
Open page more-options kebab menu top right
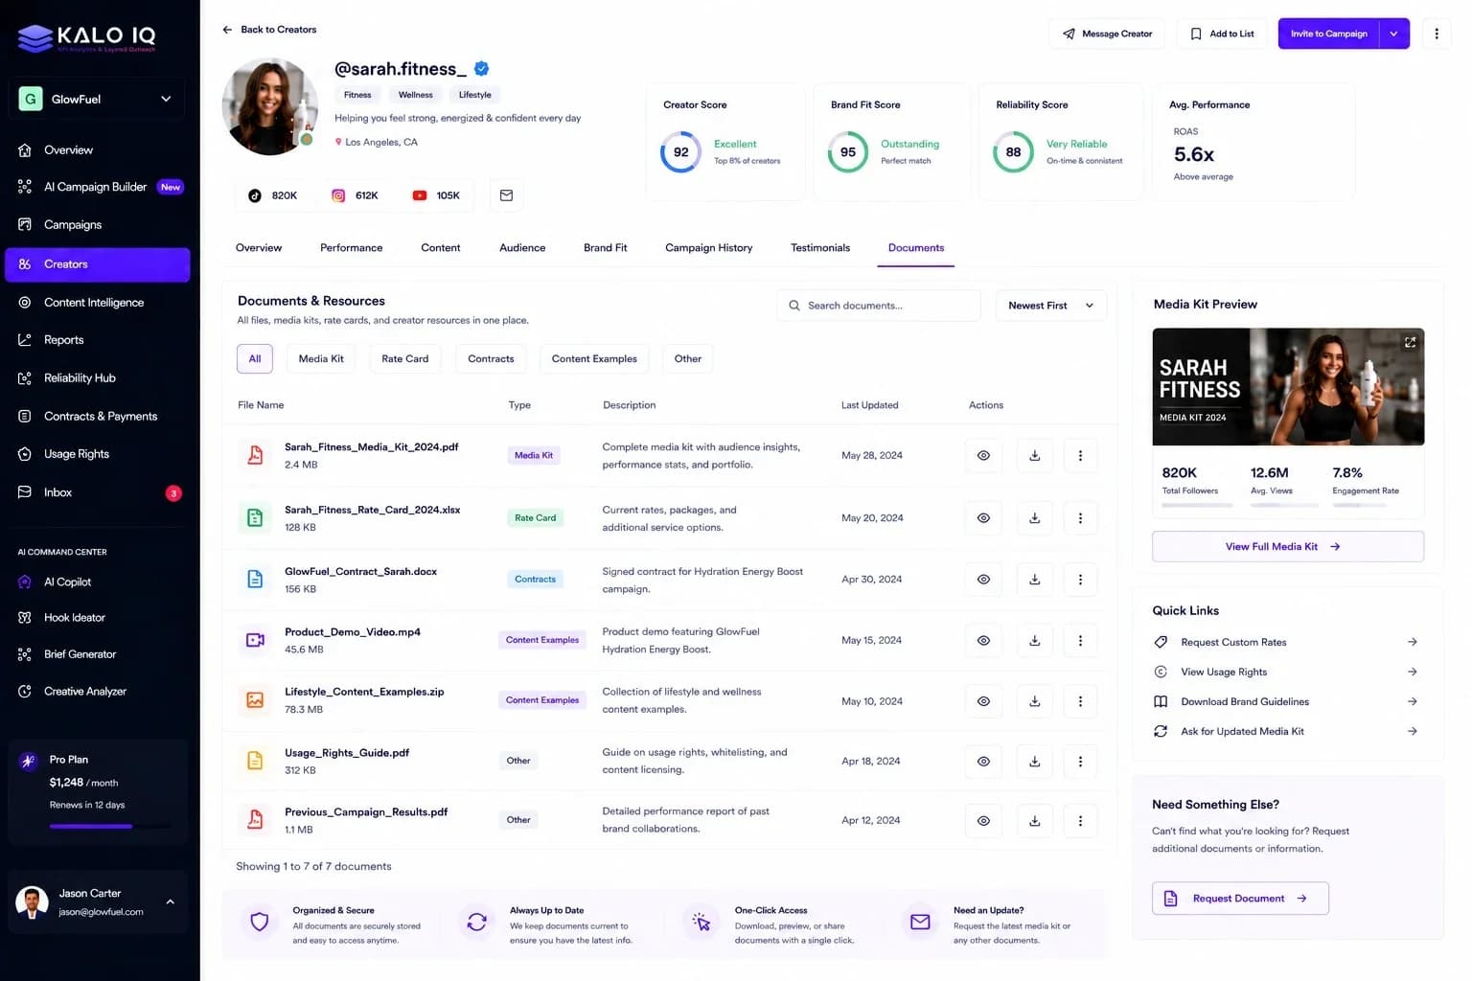pyautogui.click(x=1436, y=34)
